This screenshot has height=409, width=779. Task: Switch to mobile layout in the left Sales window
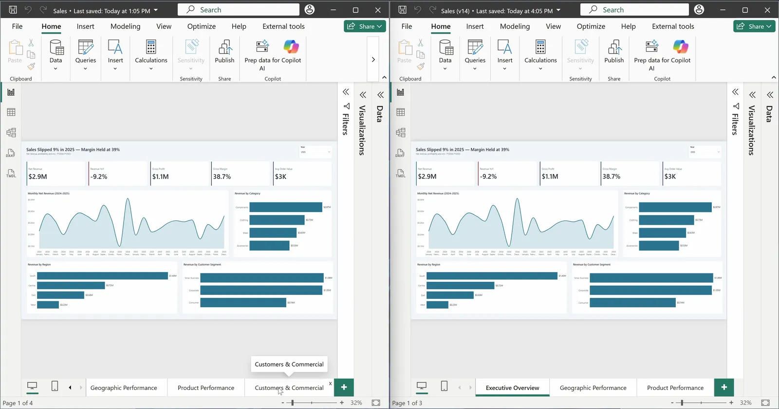55,387
